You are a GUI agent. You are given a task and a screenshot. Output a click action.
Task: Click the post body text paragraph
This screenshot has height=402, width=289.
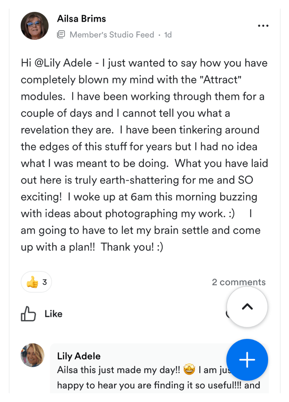144,155
